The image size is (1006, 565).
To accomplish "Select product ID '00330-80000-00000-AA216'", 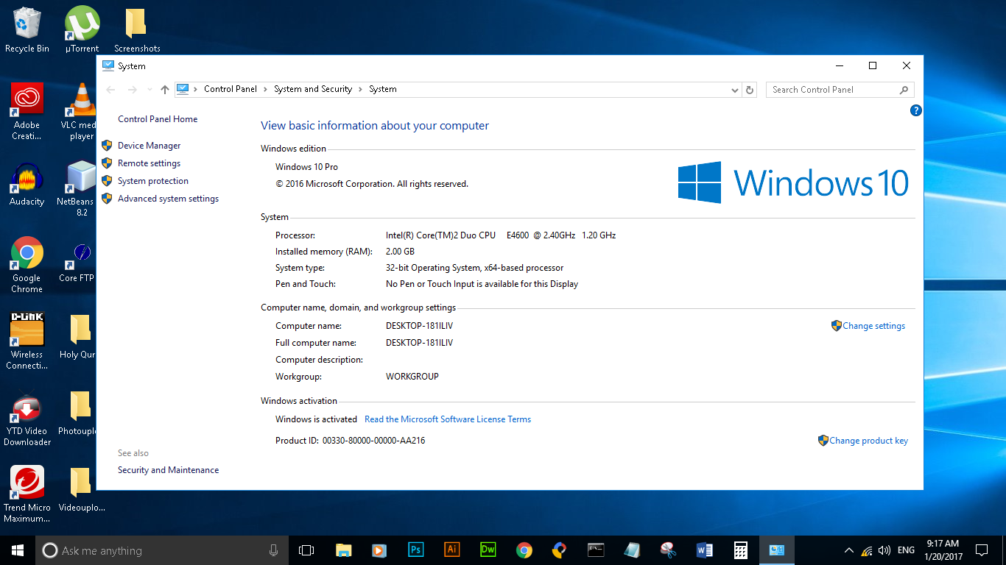I will [373, 441].
